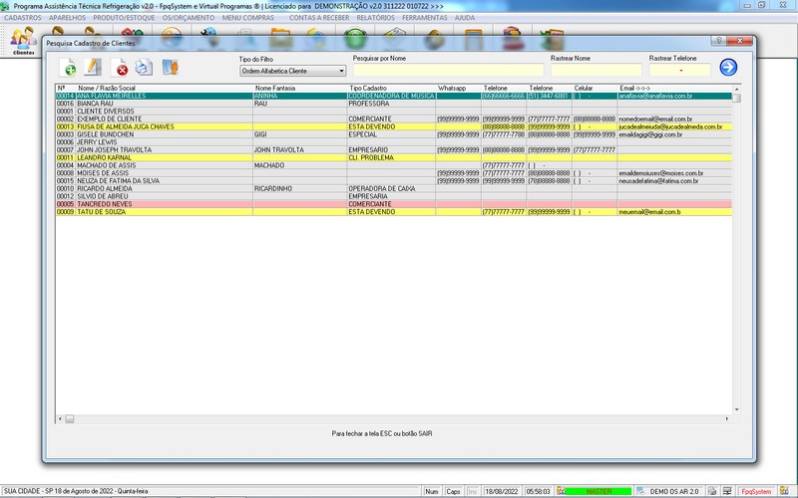Click the add new client icon
Viewport: 798px width, 498px height.
[68, 67]
